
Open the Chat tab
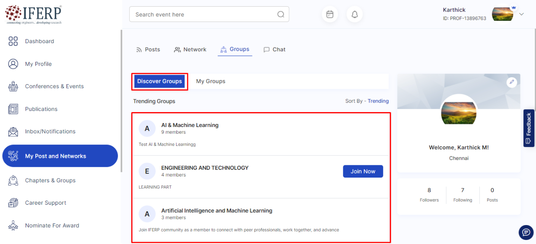click(x=274, y=49)
